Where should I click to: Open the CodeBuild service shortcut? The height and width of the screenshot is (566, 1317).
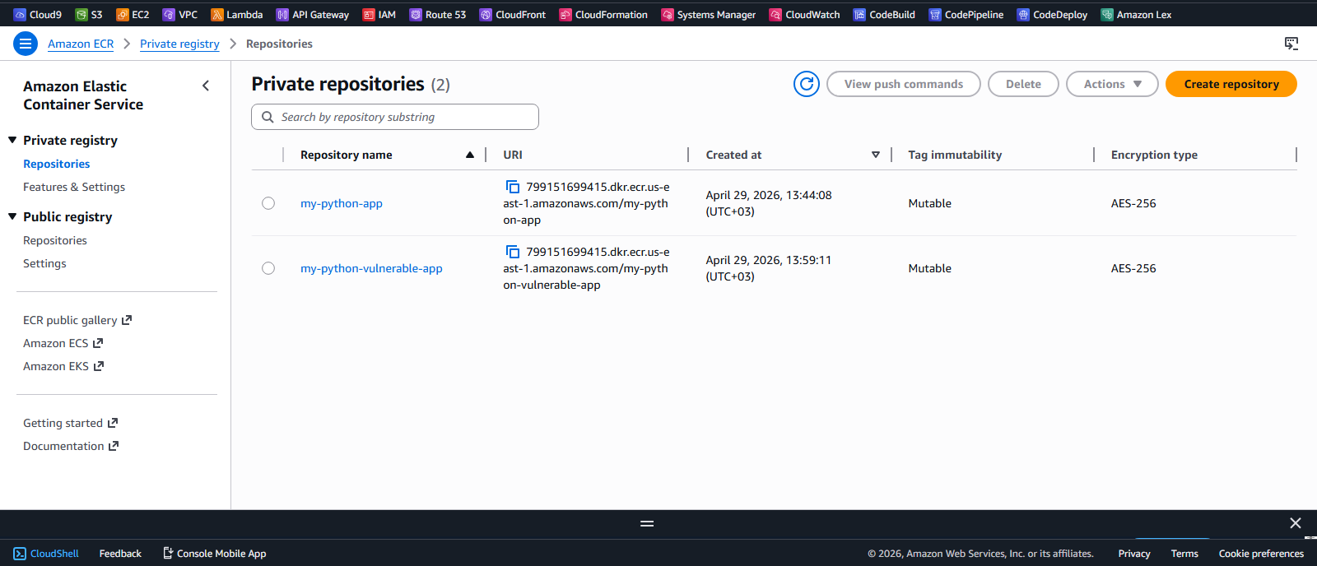[884, 14]
